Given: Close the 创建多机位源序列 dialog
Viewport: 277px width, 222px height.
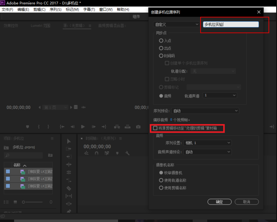Looking at the screenshot, I should point(259,12).
